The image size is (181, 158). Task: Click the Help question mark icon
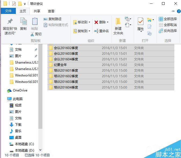[179, 11]
